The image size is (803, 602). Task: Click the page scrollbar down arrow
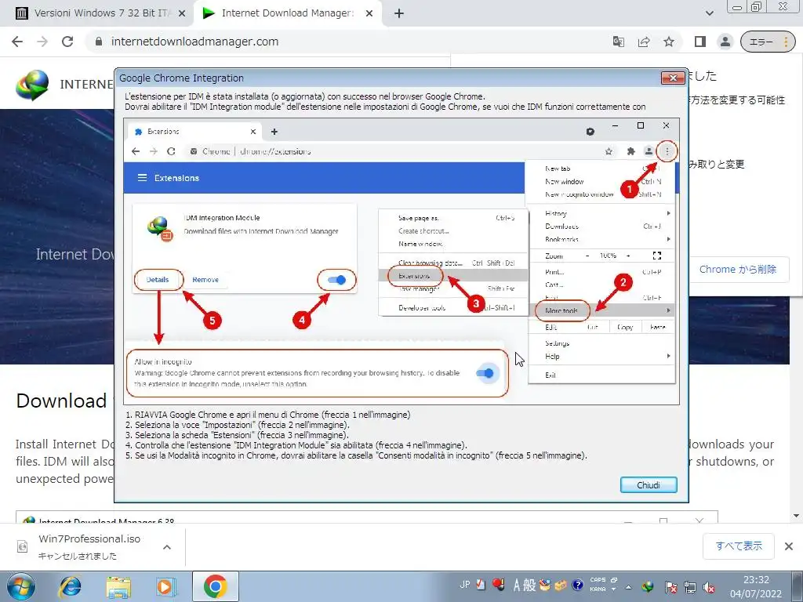pos(797,516)
